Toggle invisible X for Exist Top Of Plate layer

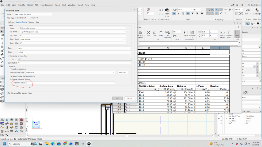221,116
